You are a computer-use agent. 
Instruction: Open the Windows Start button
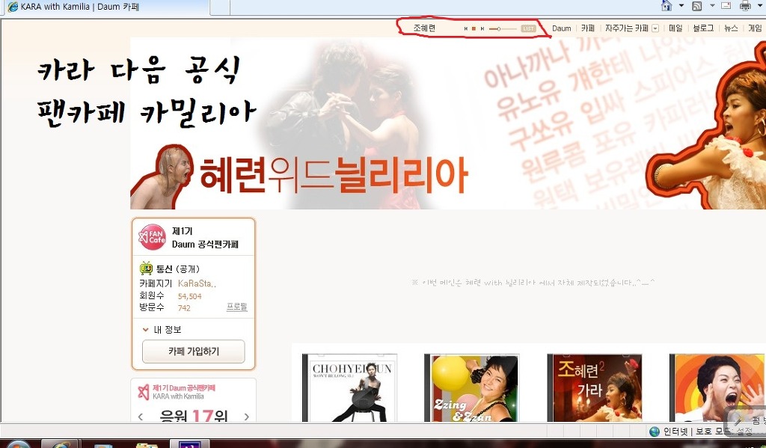point(18,444)
